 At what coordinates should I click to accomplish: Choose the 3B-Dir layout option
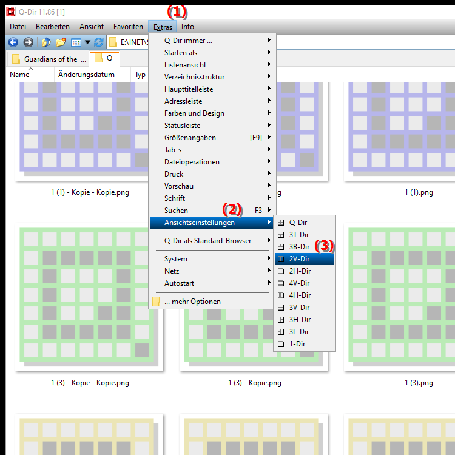pyautogui.click(x=305, y=247)
